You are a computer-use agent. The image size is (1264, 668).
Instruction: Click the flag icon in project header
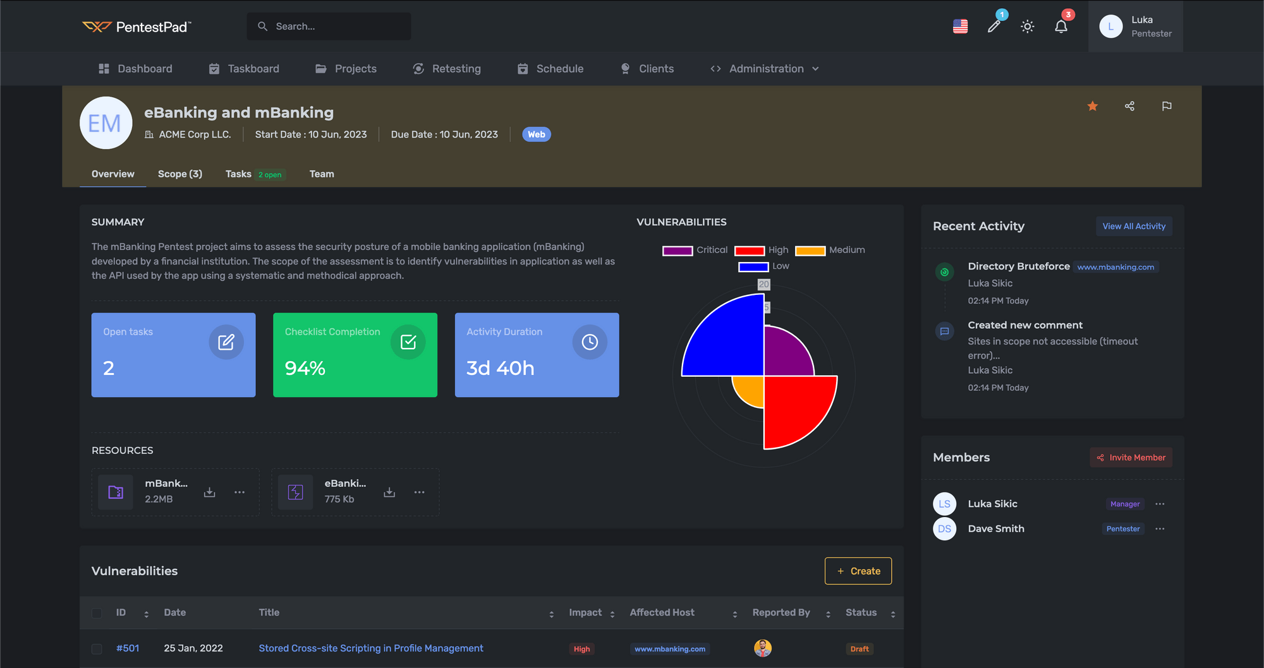click(1167, 106)
